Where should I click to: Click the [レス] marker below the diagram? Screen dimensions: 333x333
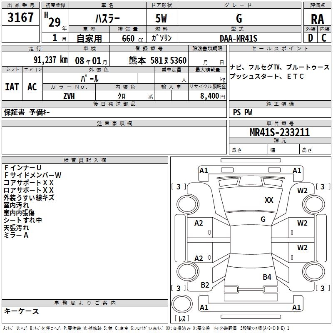182,319
